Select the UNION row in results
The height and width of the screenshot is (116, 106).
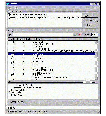coord(51,59)
